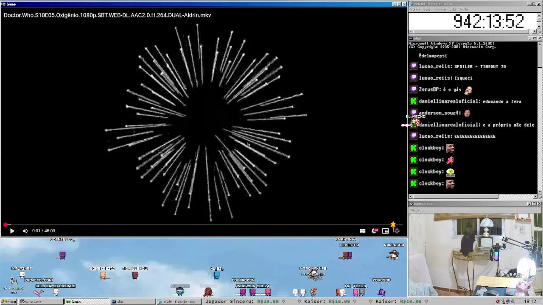
Task: Open video quality settings gear
Action: (374, 231)
